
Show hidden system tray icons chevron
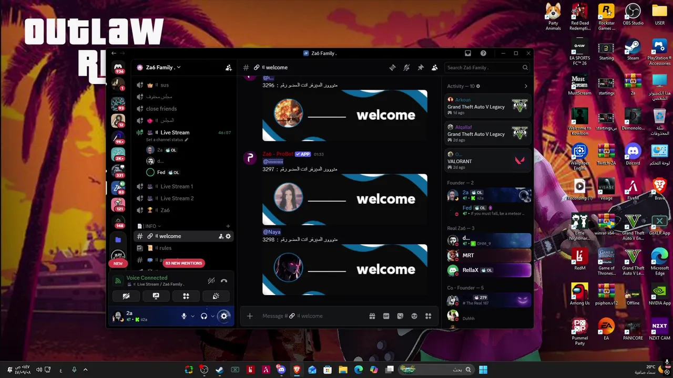85,370
